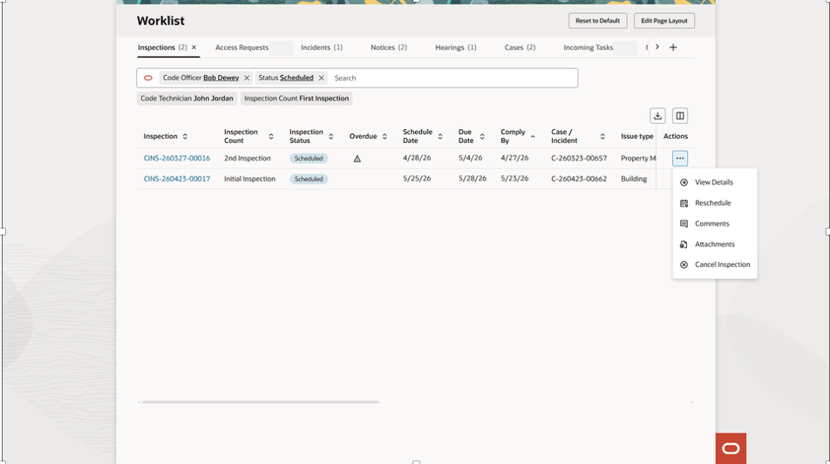
Task: Click the 2nd Inspection cell
Action: point(248,158)
